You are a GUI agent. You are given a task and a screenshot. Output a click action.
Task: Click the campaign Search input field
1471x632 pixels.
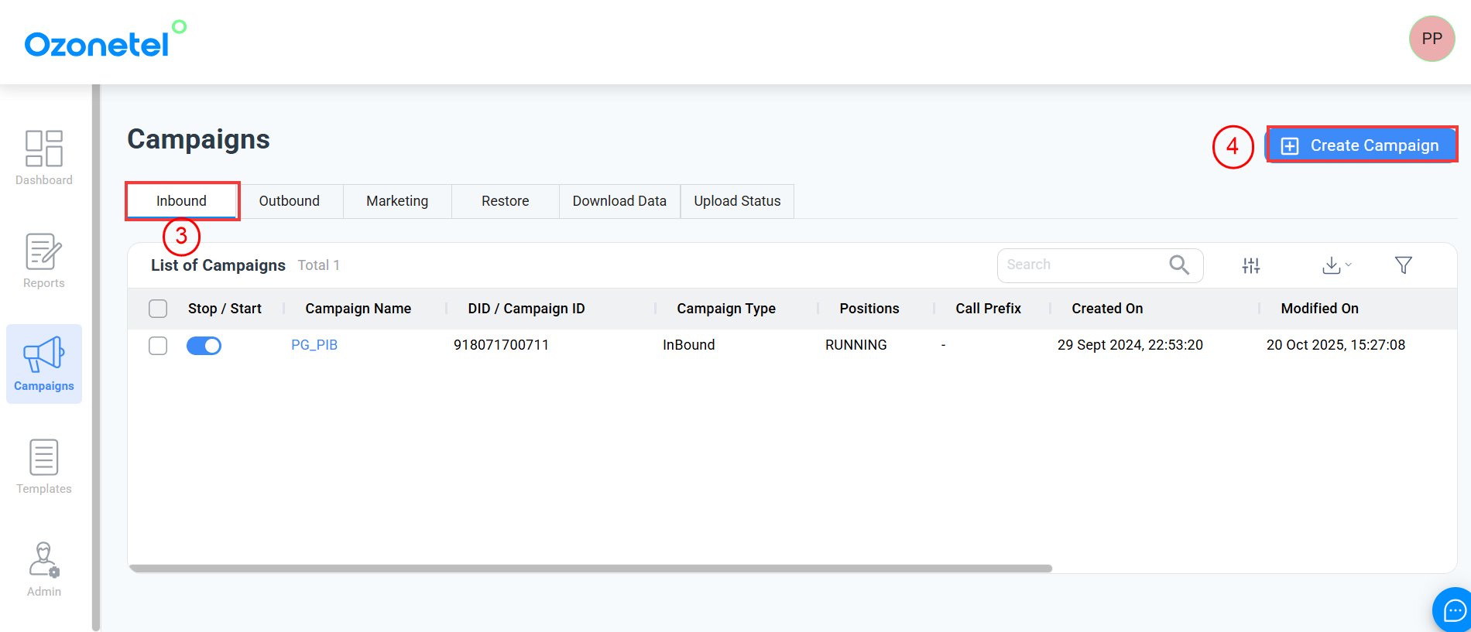pos(1080,265)
